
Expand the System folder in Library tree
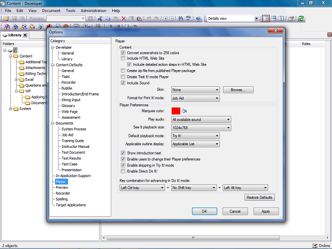pos(10,109)
